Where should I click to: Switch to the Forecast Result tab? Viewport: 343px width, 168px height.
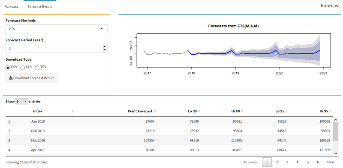point(39,6)
